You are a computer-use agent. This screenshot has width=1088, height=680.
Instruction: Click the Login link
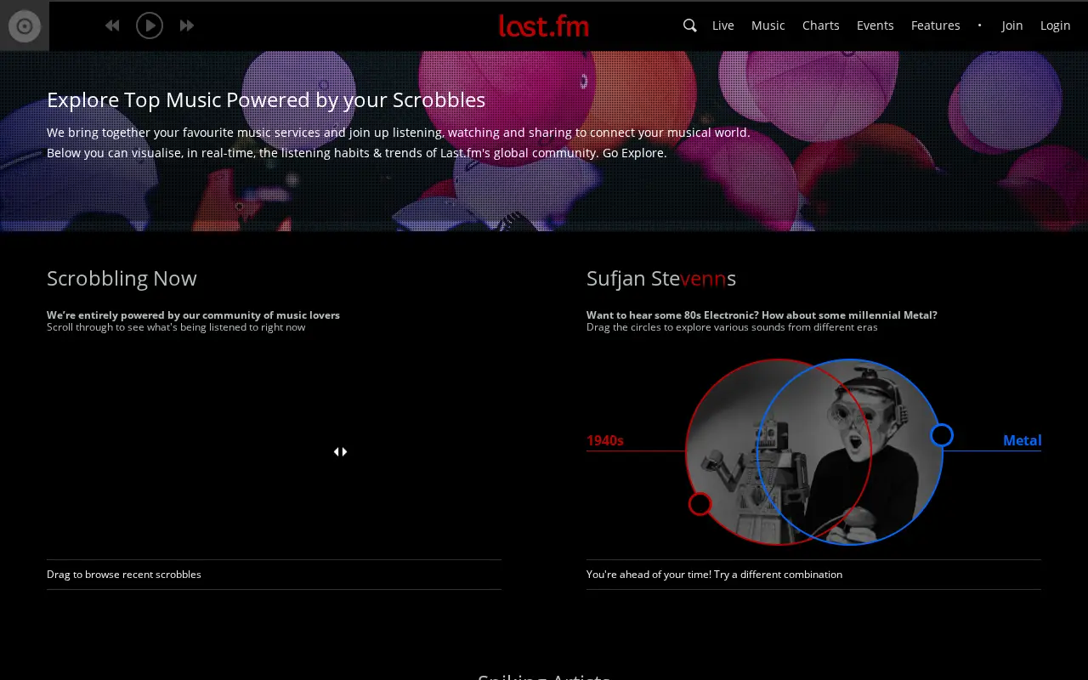click(x=1056, y=25)
